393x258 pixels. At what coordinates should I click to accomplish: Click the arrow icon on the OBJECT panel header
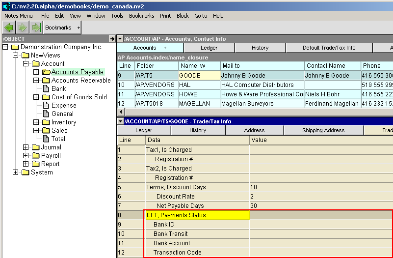tap(111, 38)
